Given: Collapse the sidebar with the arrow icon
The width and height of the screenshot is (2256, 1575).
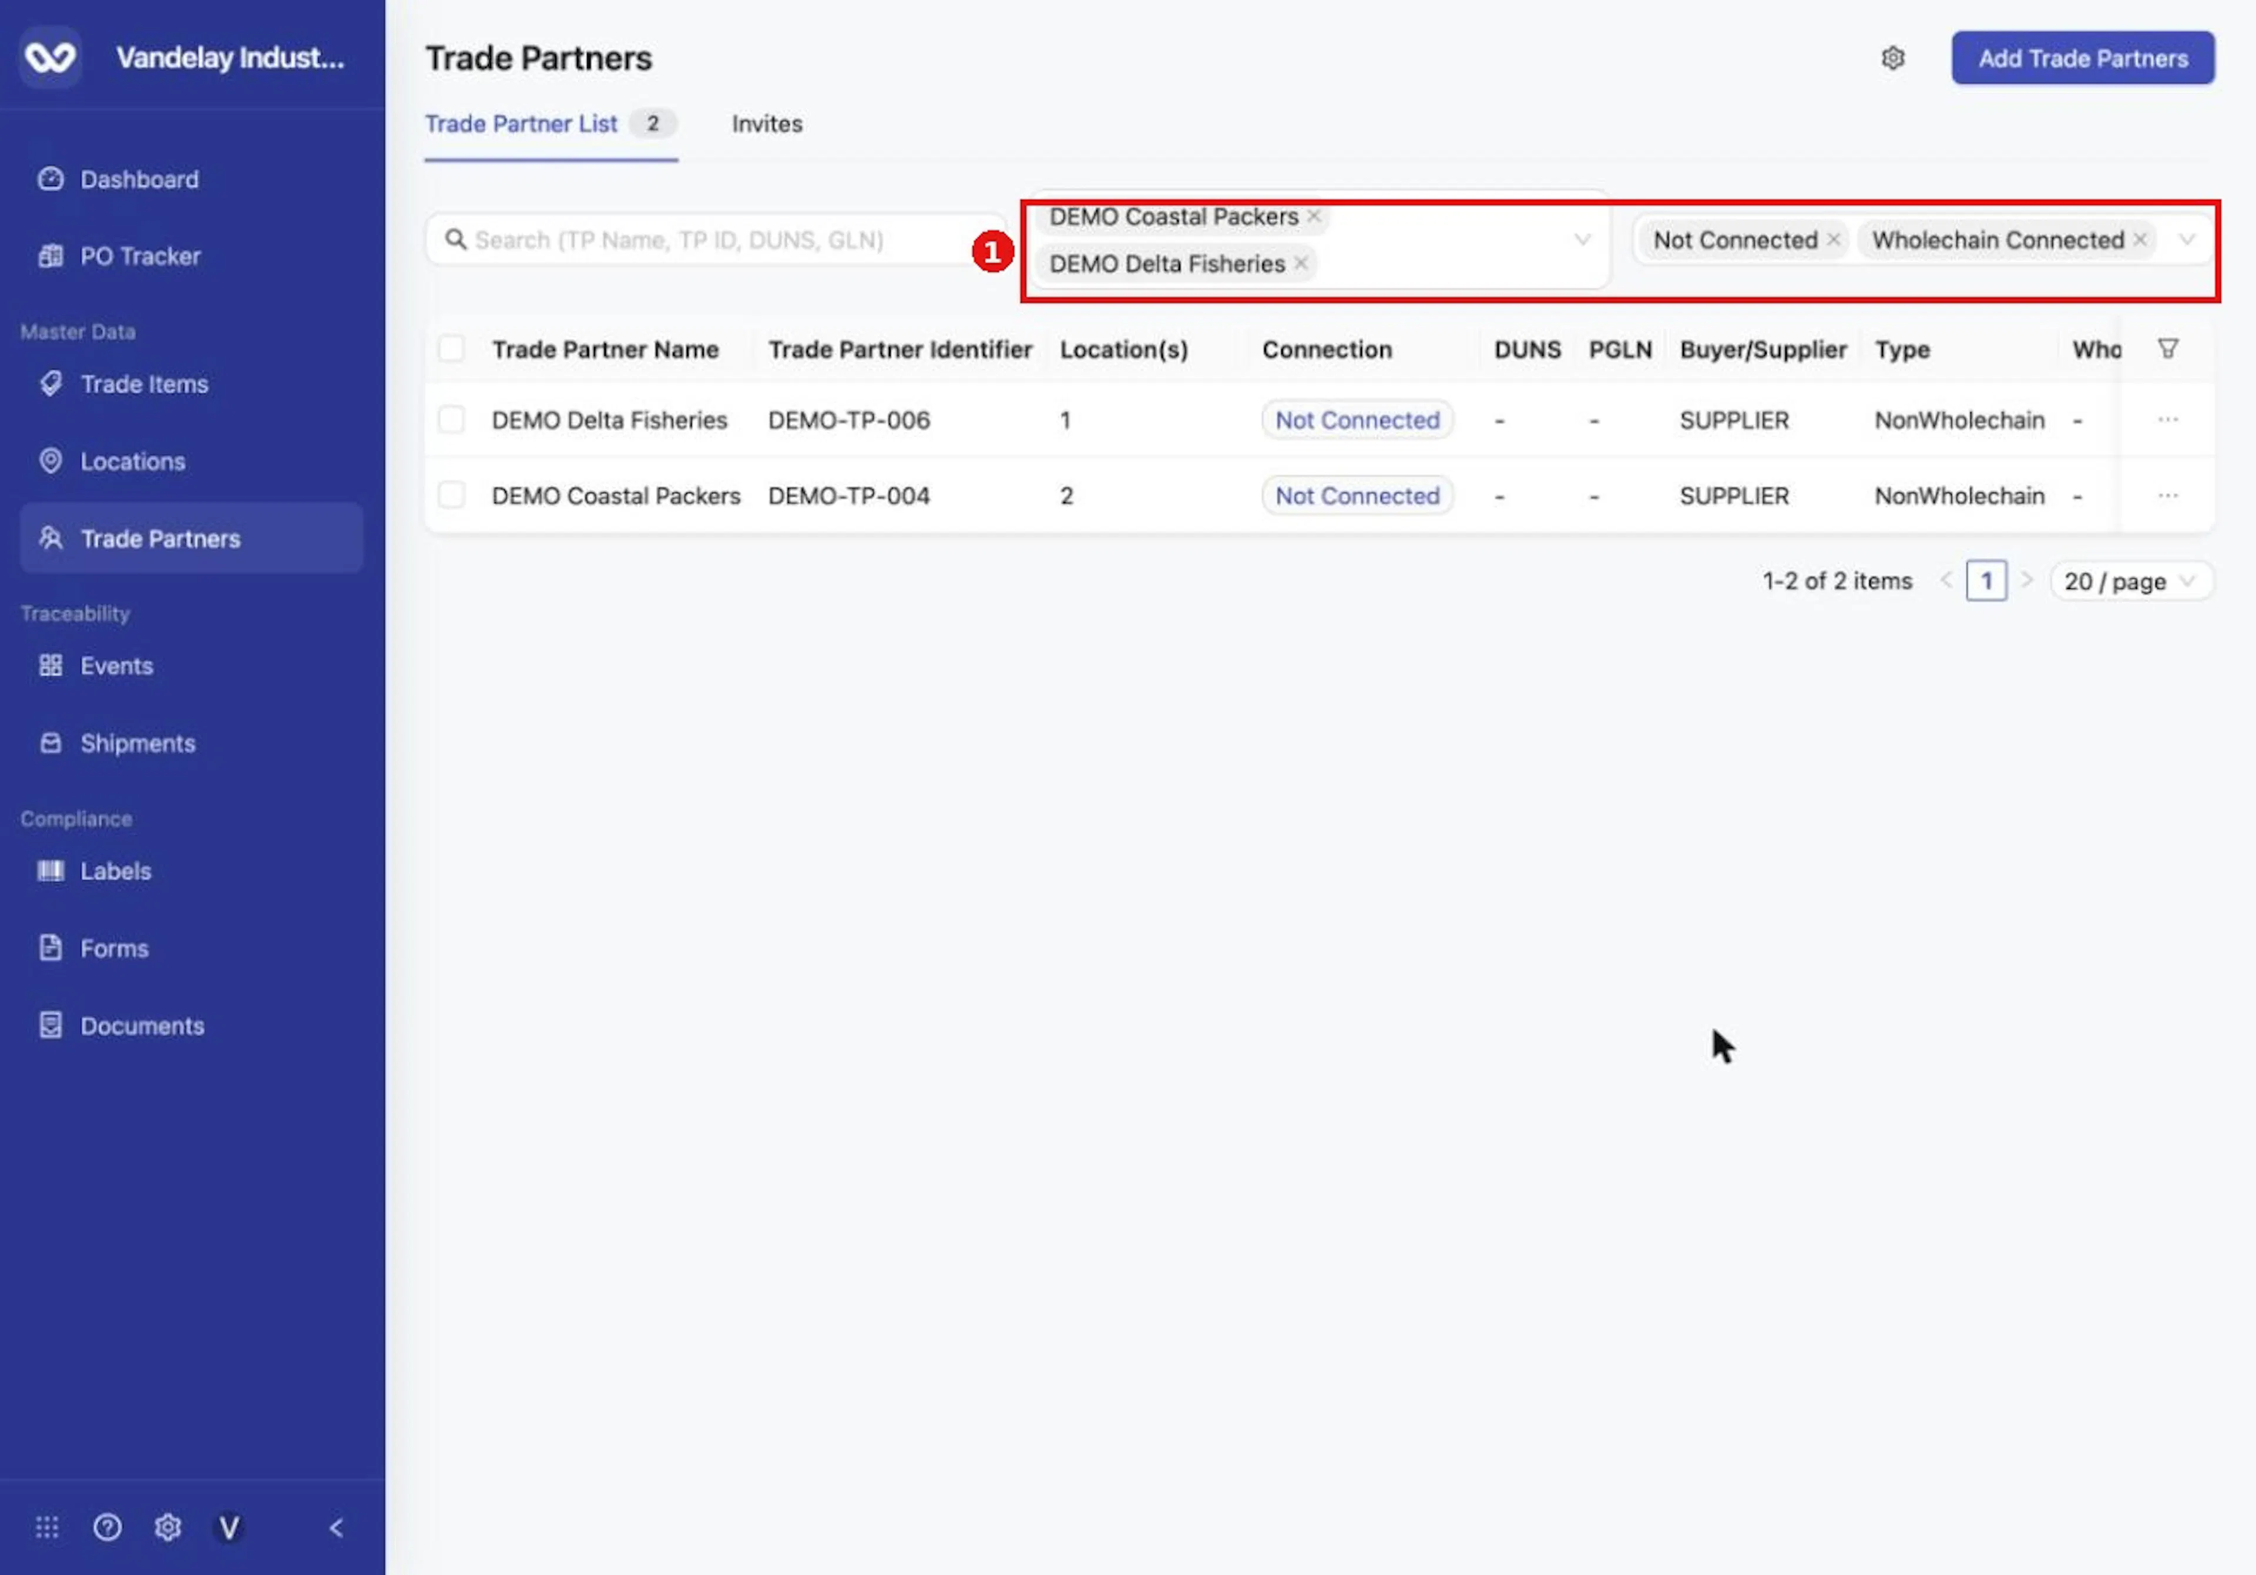Looking at the screenshot, I should [x=336, y=1528].
